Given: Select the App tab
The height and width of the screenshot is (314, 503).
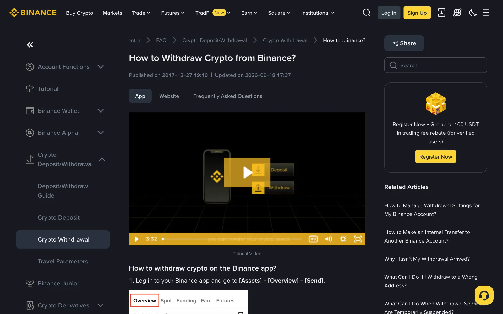Looking at the screenshot, I should 140,96.
